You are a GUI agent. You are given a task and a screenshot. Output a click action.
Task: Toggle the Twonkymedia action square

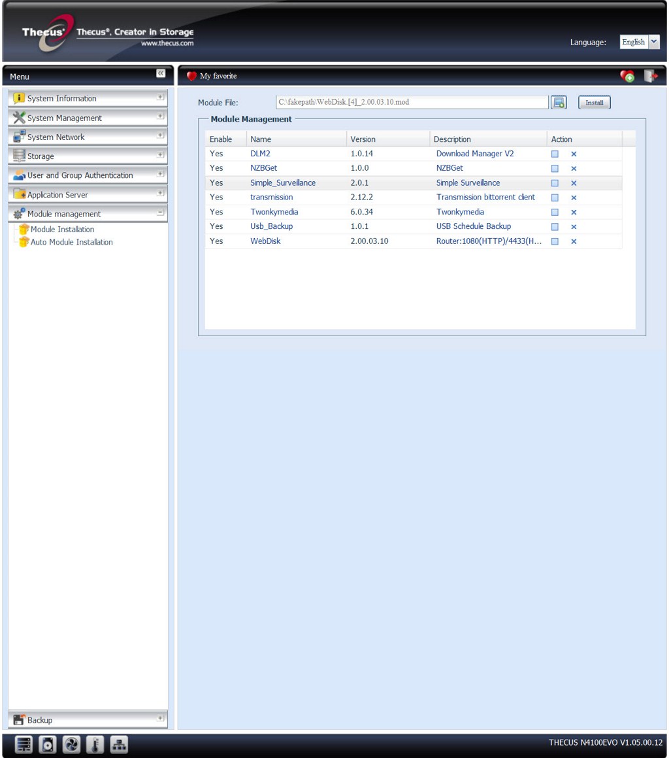(555, 212)
